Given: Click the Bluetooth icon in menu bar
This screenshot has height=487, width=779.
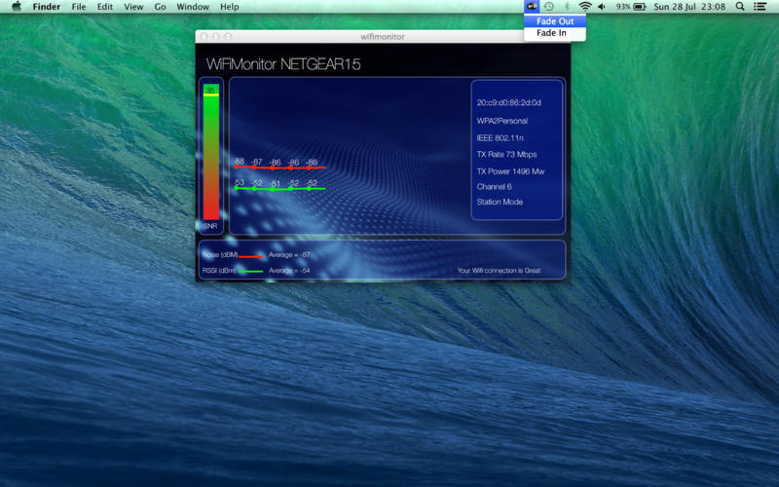Looking at the screenshot, I should tap(567, 7).
